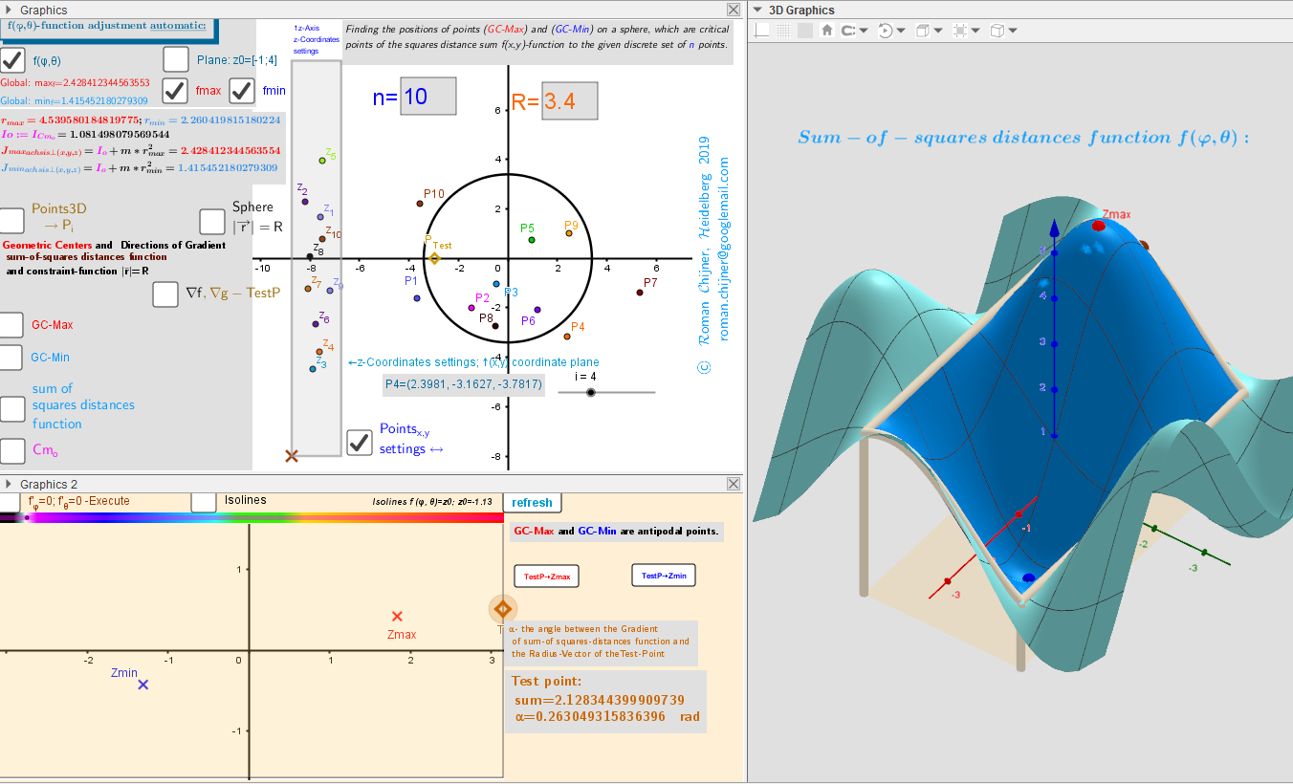Enable the ∇f, ∇g – TestP checkbox
The image size is (1293, 784).
click(165, 294)
